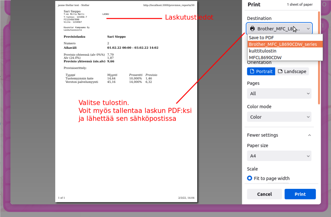Click the Portrait page icon
Image resolution: width=331 pixels, height=217 pixels.
click(252, 71)
